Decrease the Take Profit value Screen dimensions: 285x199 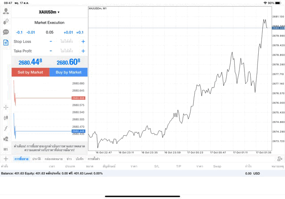tap(51, 51)
